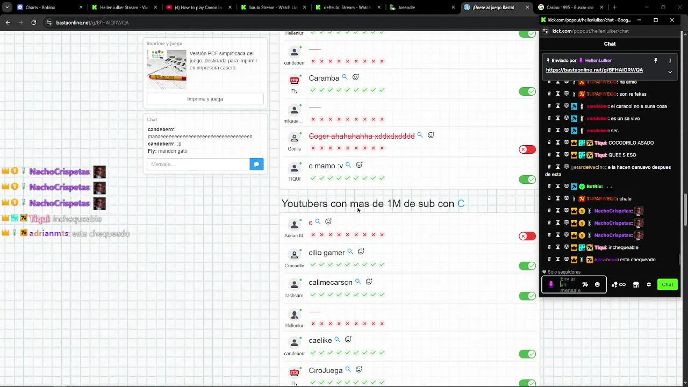Viewport: 688px width, 387px height.
Task: Click the search icon beside 'cilio gamer'
Action: [x=350, y=252]
